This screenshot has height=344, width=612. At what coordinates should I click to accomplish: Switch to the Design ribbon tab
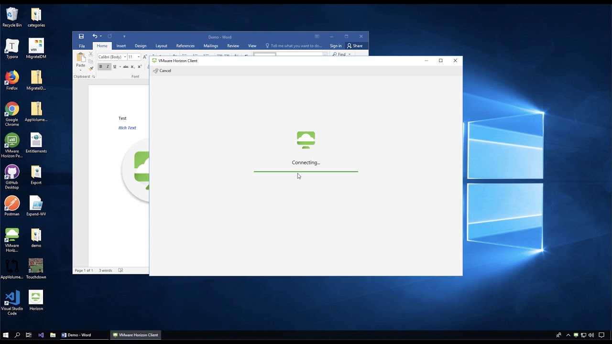click(x=141, y=46)
